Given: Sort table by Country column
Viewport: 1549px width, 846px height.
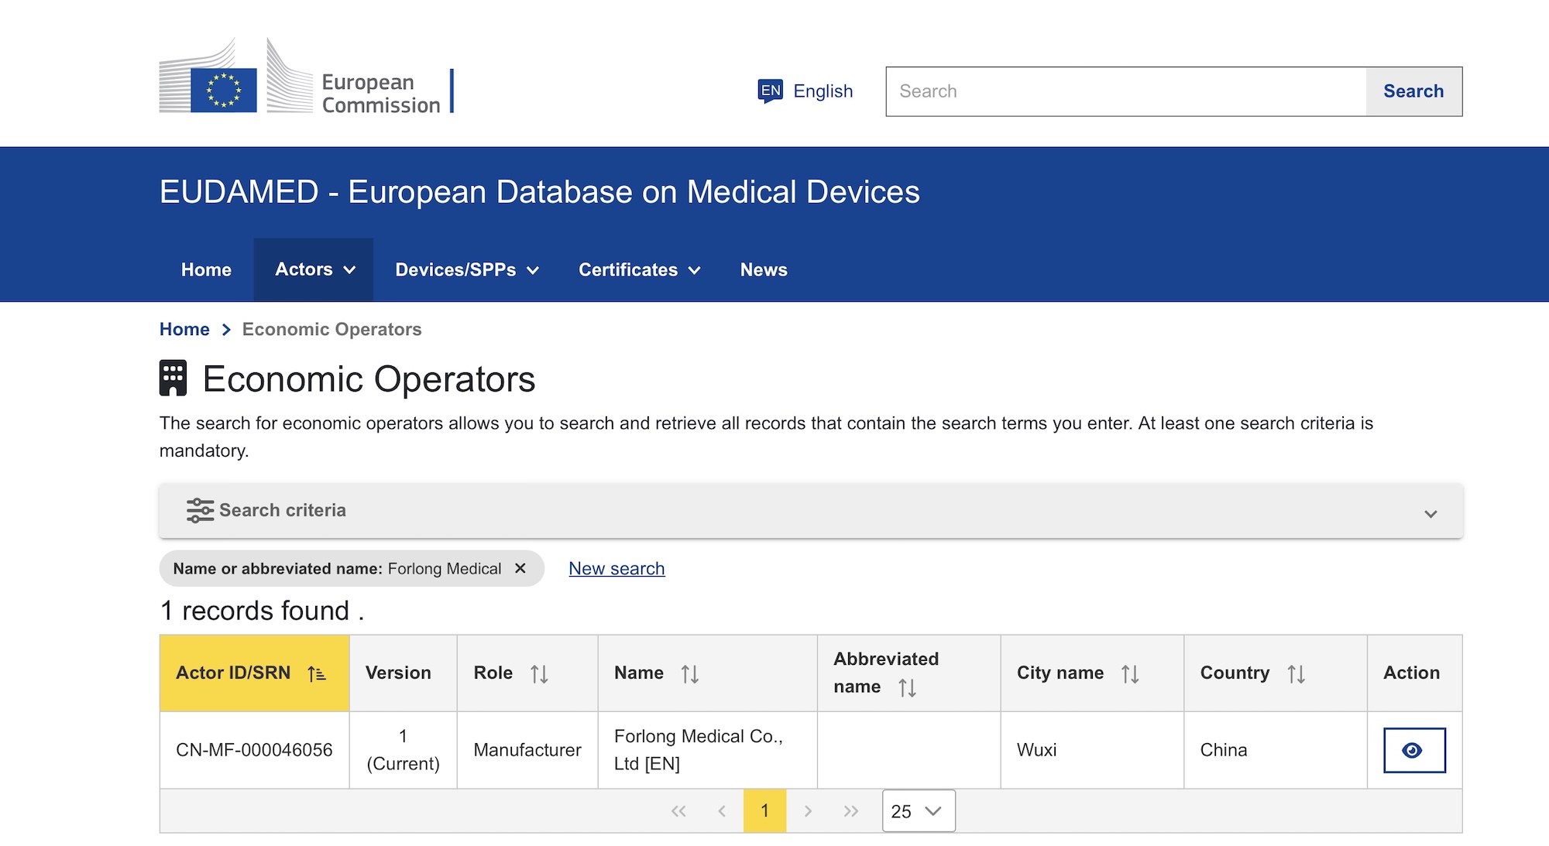Looking at the screenshot, I should tap(1296, 674).
